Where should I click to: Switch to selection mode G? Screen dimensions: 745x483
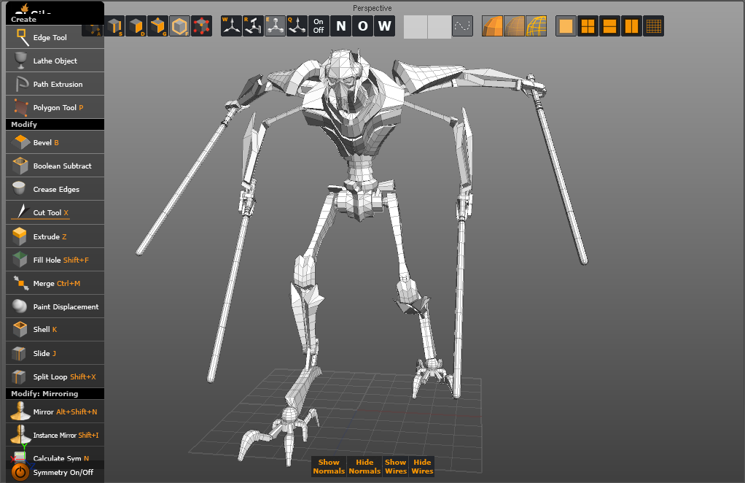pyautogui.click(x=157, y=26)
